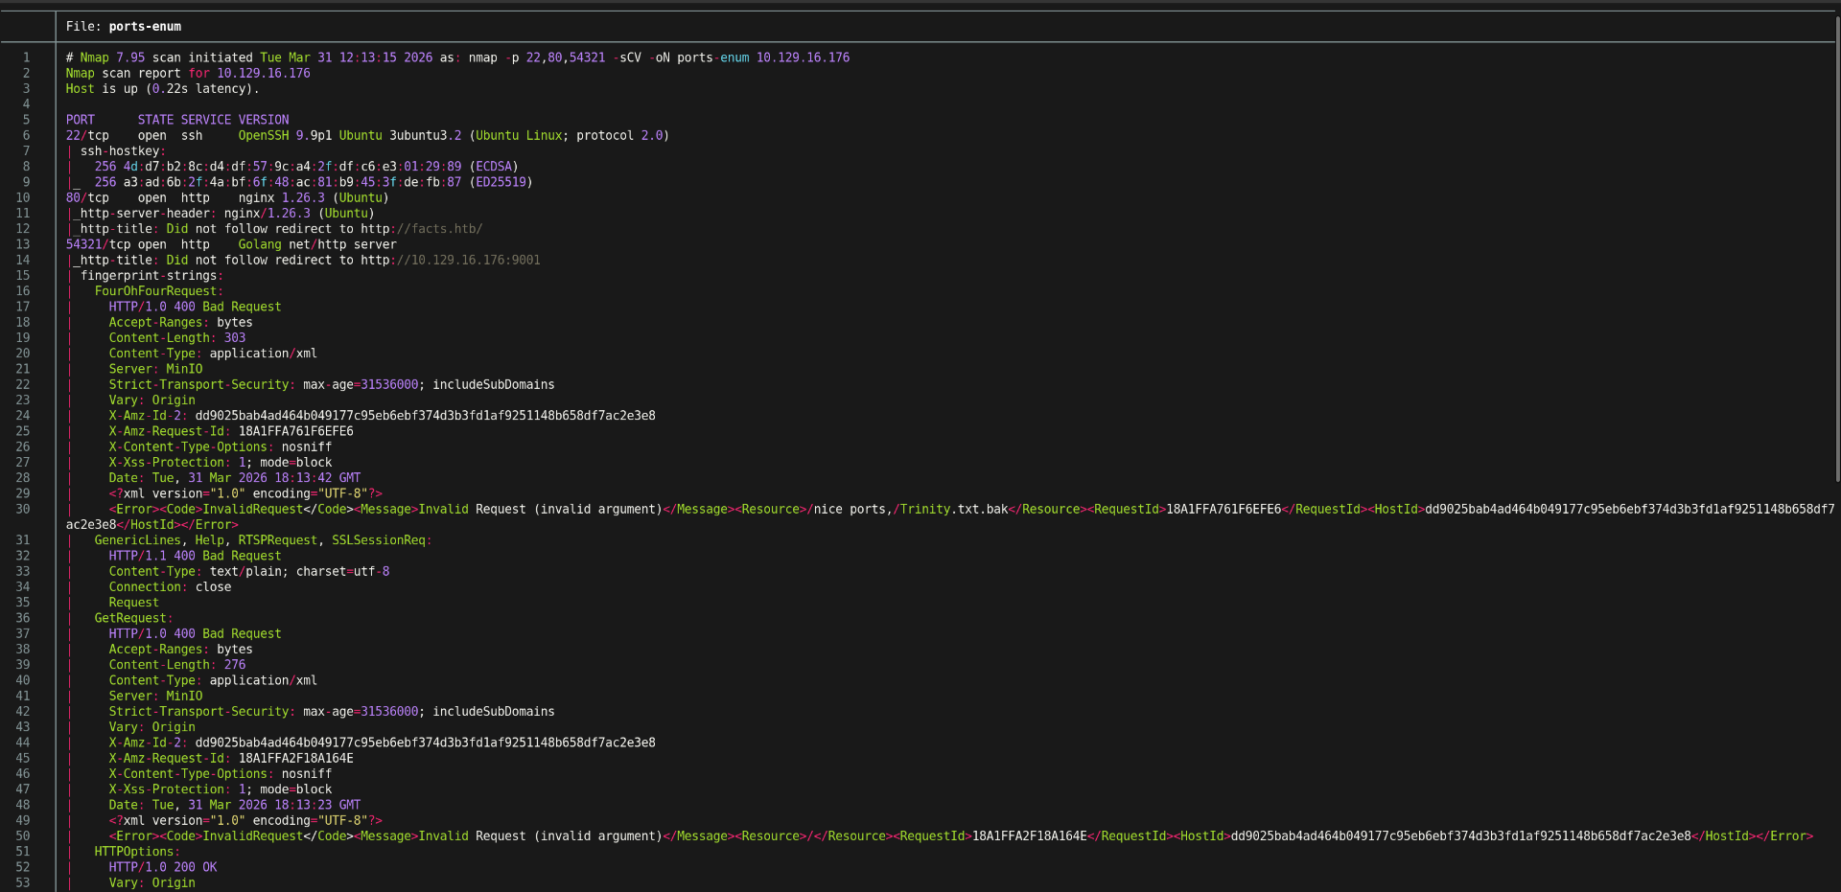
Task: Click the 'nmap -p 22,80,54321' command text
Action: coord(537,57)
